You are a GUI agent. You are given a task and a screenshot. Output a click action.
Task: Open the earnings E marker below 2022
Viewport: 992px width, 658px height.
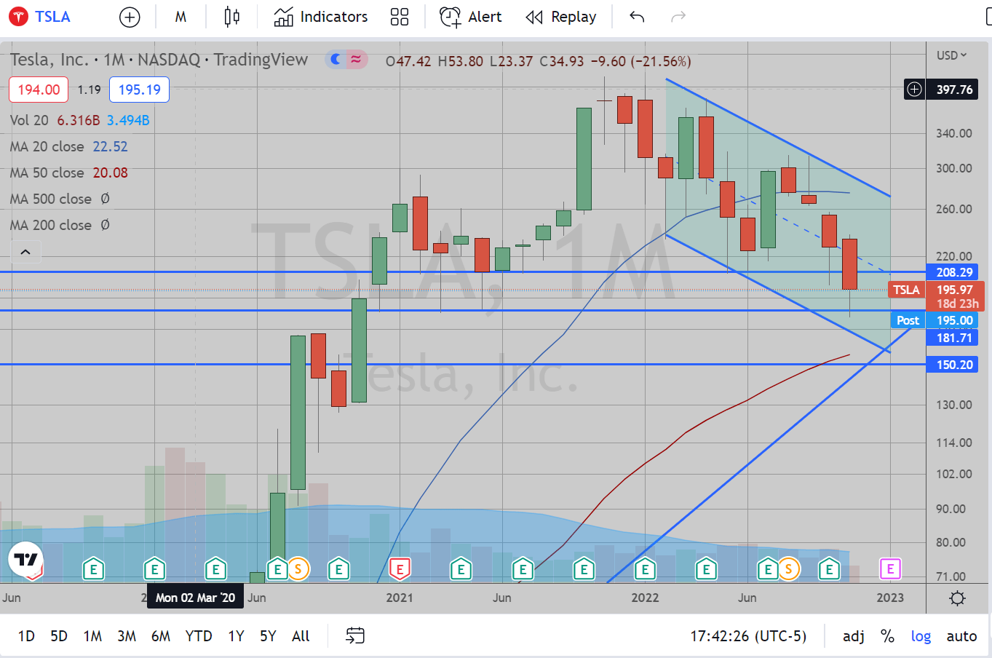645,568
